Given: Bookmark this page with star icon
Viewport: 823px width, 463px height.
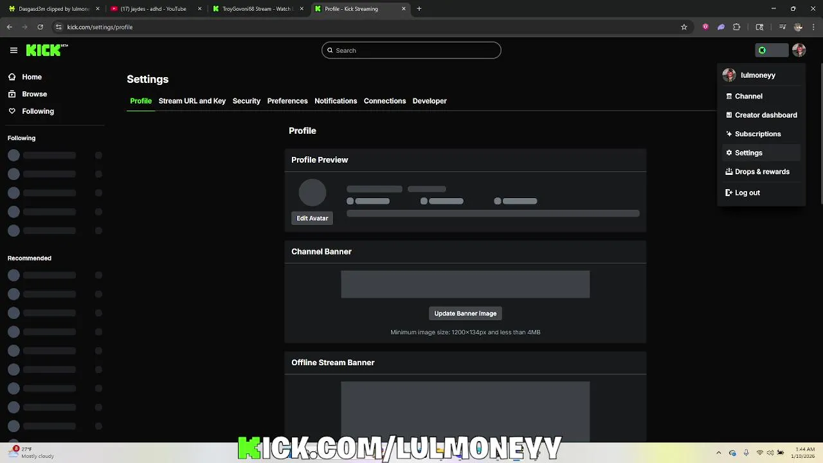Looking at the screenshot, I should (684, 27).
